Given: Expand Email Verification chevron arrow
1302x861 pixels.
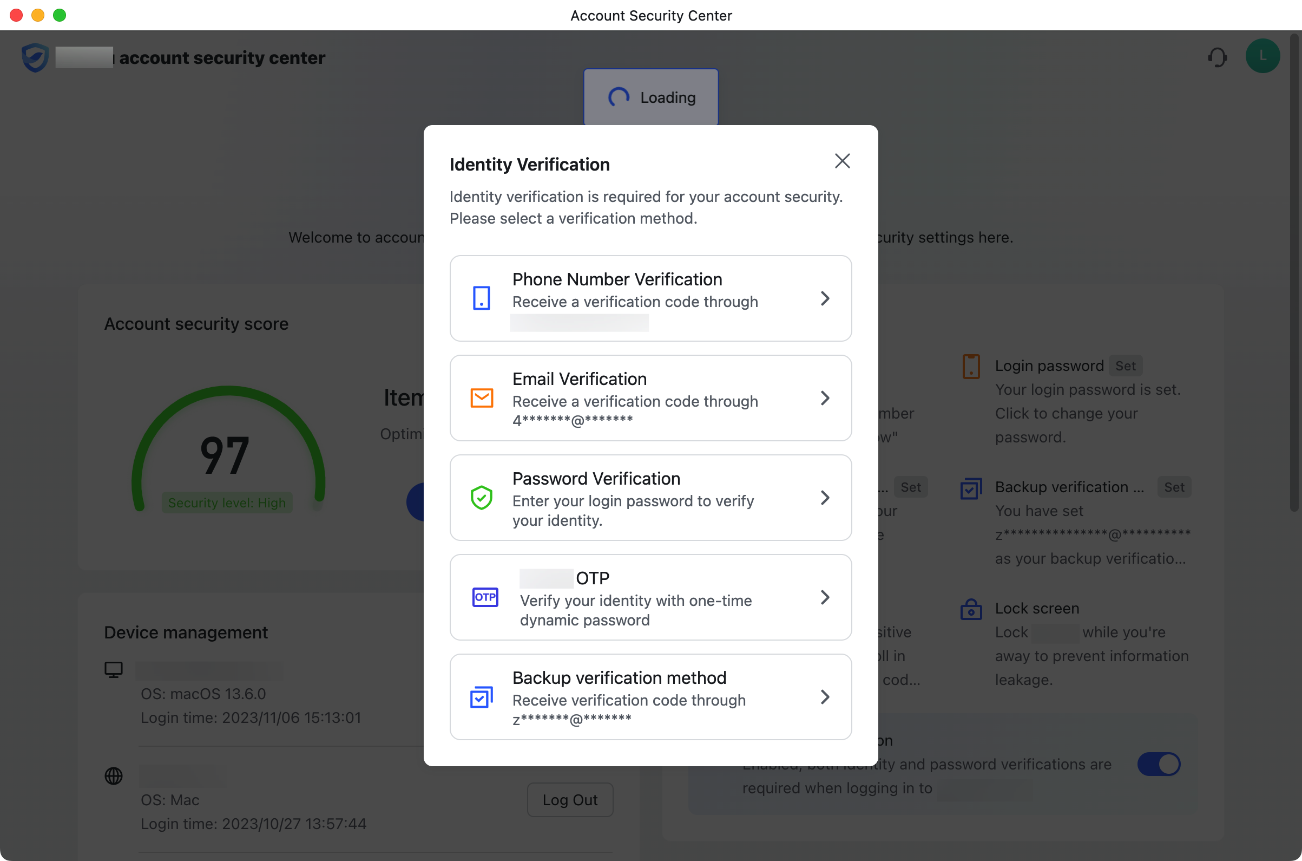Looking at the screenshot, I should click(x=824, y=398).
